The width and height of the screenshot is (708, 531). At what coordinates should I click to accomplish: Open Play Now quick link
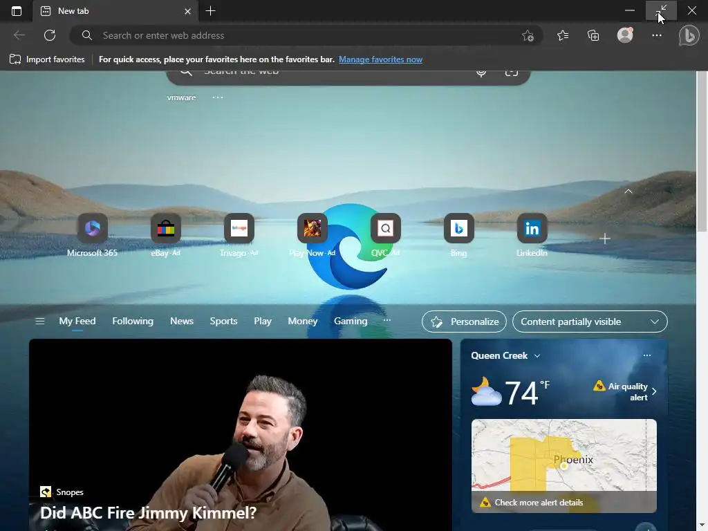click(312, 235)
